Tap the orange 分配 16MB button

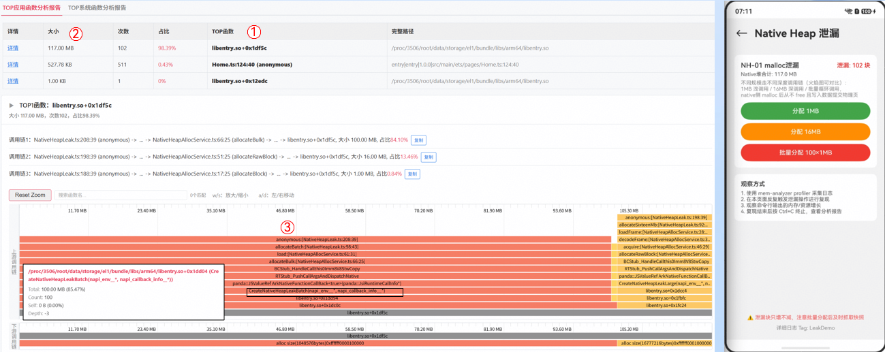(x=805, y=131)
